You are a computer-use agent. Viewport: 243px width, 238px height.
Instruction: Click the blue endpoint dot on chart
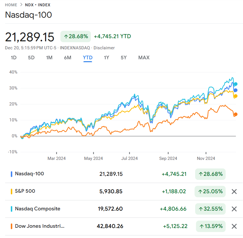(x=236, y=90)
